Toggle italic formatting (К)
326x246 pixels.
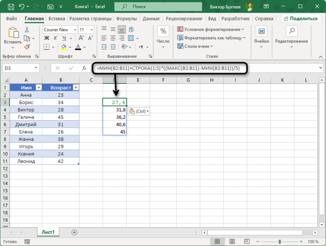pos(55,37)
